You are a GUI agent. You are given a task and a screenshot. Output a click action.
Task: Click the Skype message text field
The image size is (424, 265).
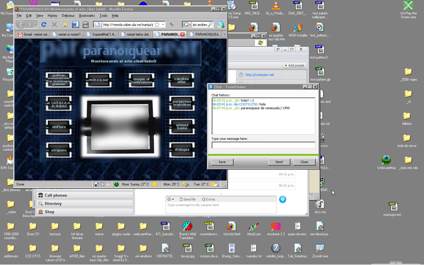point(220,208)
